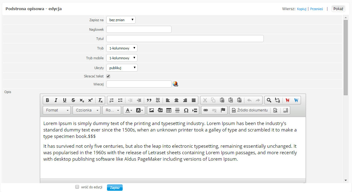Viewport: 352px width, 192px height.
Task: Toggle show blocks
Action: pyautogui.click(x=285, y=110)
